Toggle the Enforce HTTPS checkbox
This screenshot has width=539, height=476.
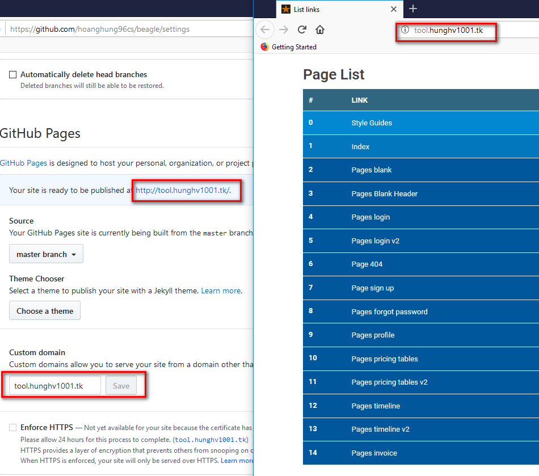[12, 428]
